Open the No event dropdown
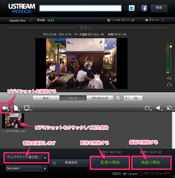175x178 pixels. pyautogui.click(x=26, y=168)
